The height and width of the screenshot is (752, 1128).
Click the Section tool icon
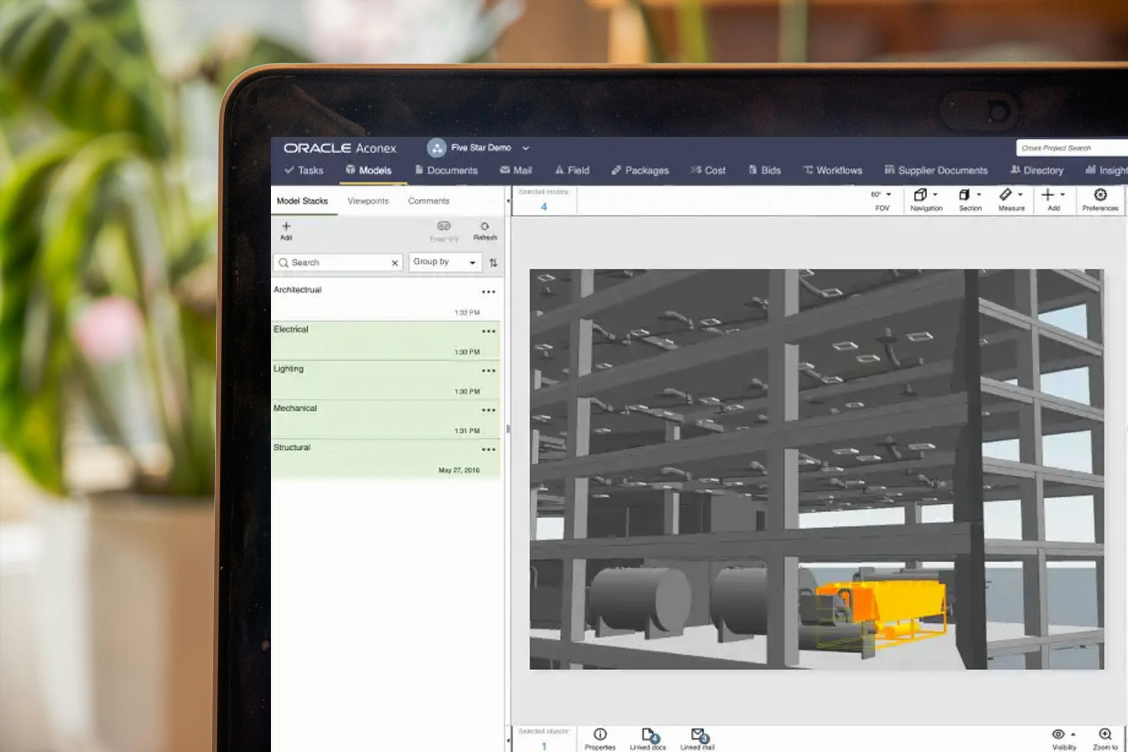pos(964,194)
